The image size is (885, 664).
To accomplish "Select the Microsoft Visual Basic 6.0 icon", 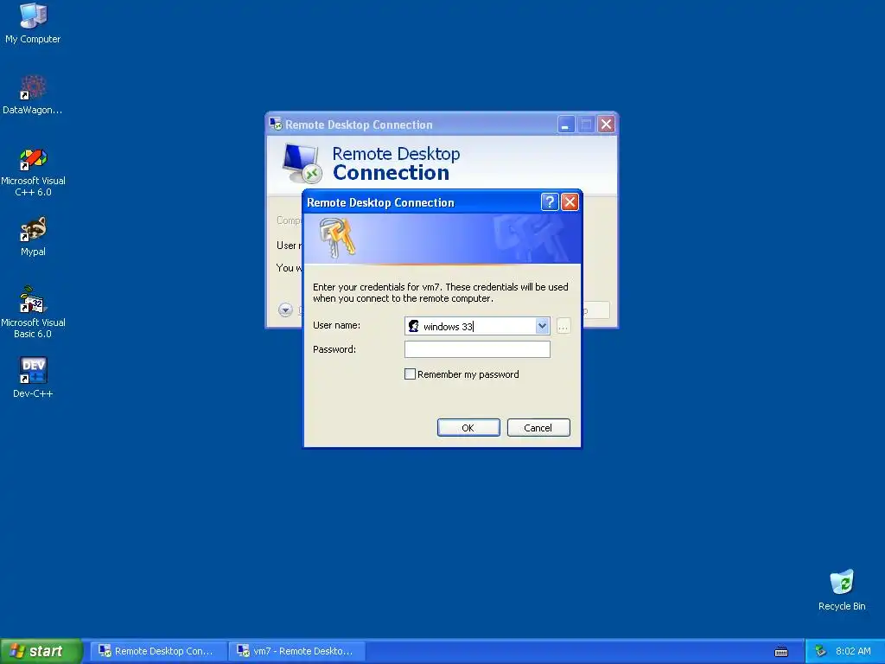I will pyautogui.click(x=33, y=312).
